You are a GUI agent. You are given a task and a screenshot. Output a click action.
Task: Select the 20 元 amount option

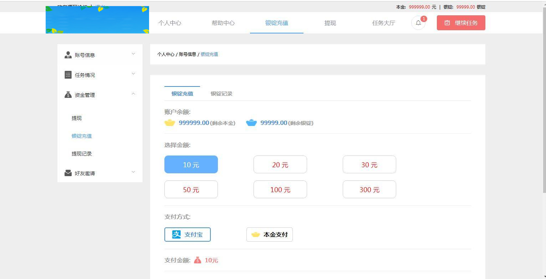click(280, 164)
